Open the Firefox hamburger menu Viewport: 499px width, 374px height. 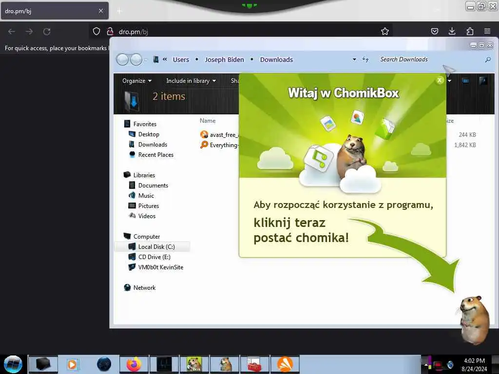(x=487, y=31)
